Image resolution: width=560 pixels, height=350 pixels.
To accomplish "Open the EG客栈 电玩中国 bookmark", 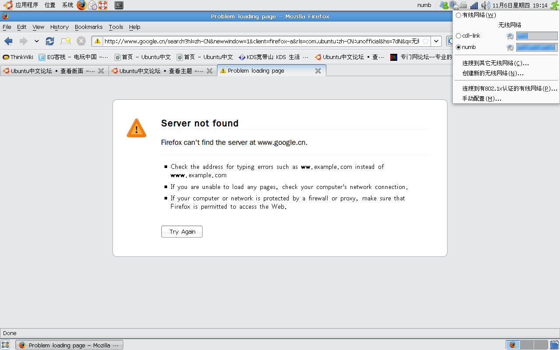I will (74, 57).
